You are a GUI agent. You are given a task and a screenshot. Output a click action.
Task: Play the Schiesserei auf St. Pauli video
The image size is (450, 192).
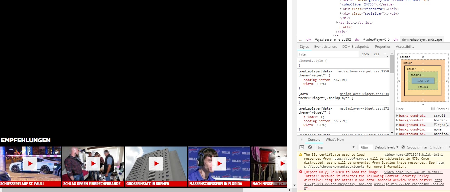click(30, 164)
